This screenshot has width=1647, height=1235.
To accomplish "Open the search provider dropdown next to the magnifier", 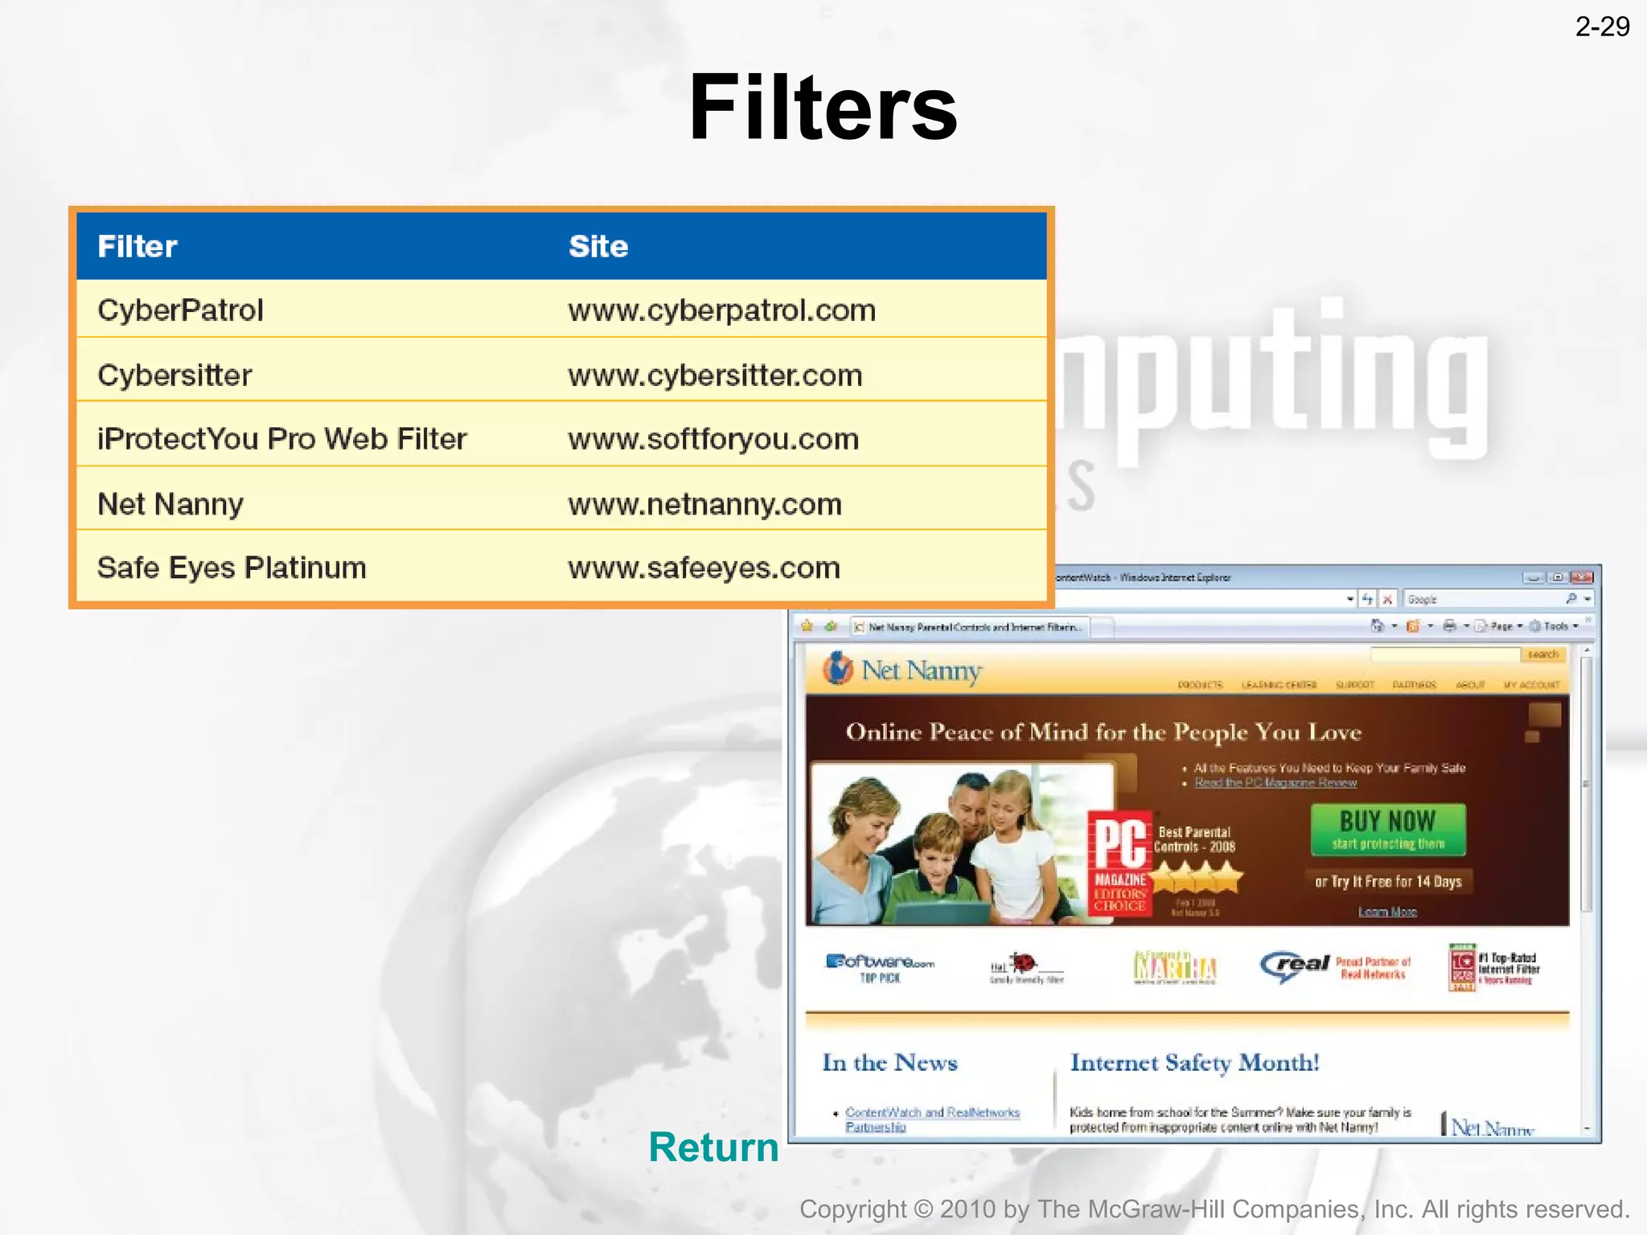I will [1587, 599].
